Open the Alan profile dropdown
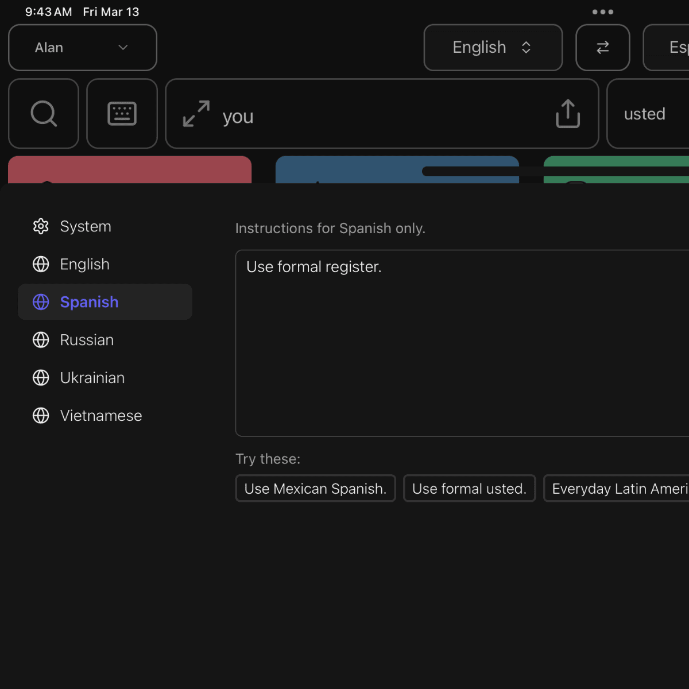Screen dimensions: 689x689 tap(82, 47)
